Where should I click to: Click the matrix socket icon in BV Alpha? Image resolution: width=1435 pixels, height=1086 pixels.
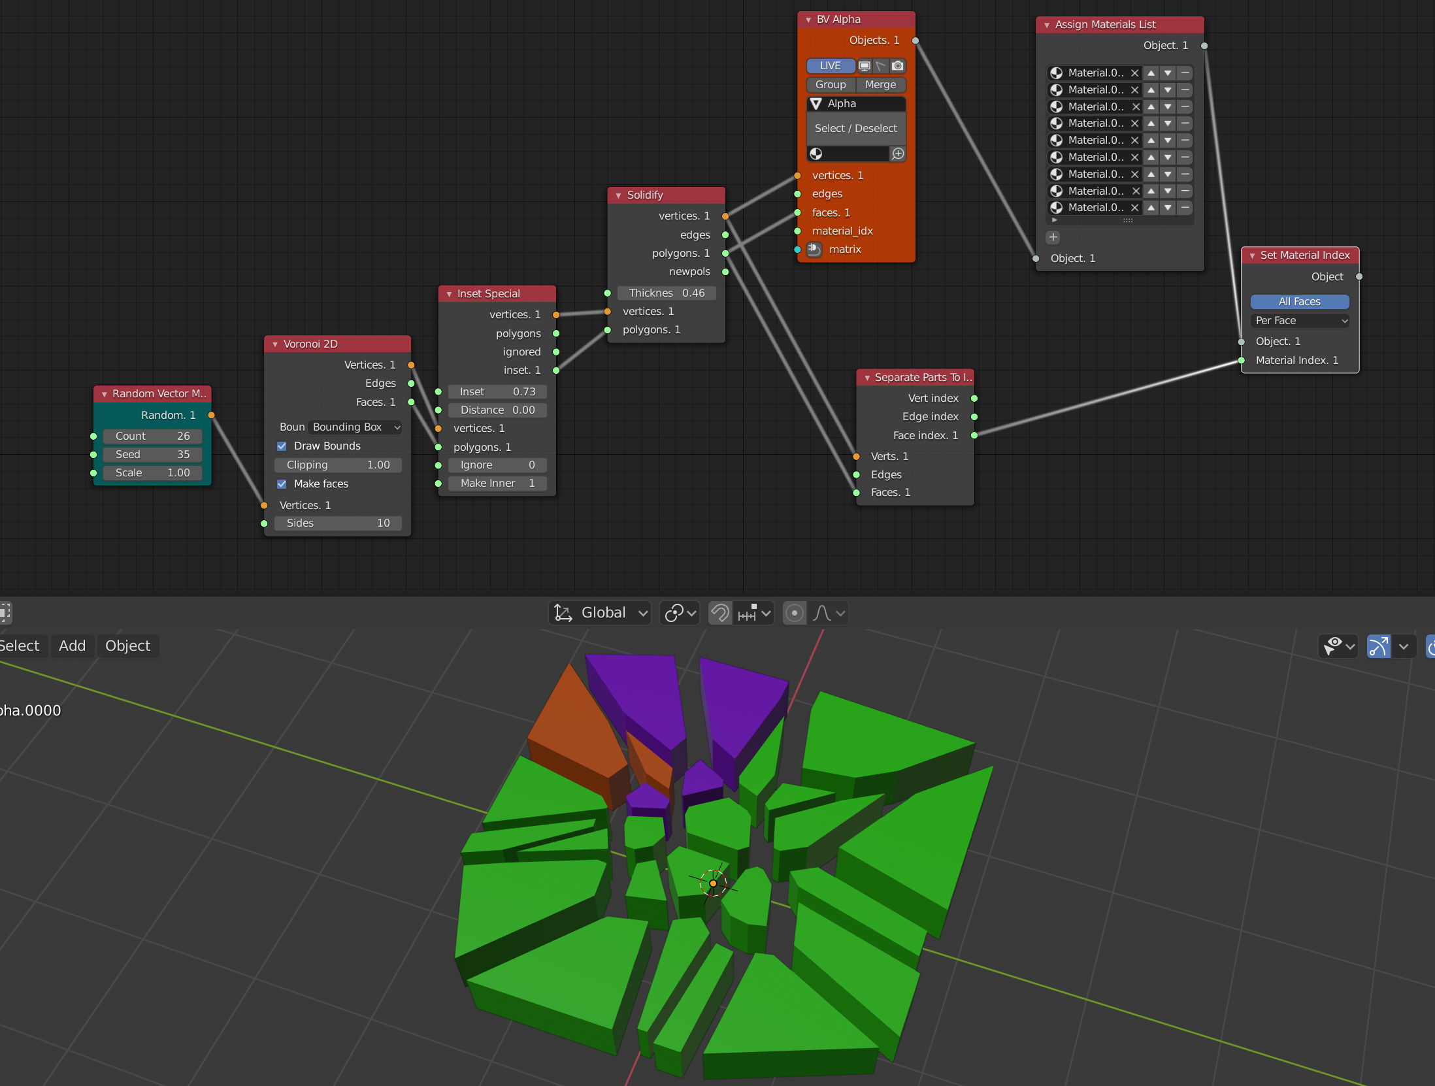[814, 249]
